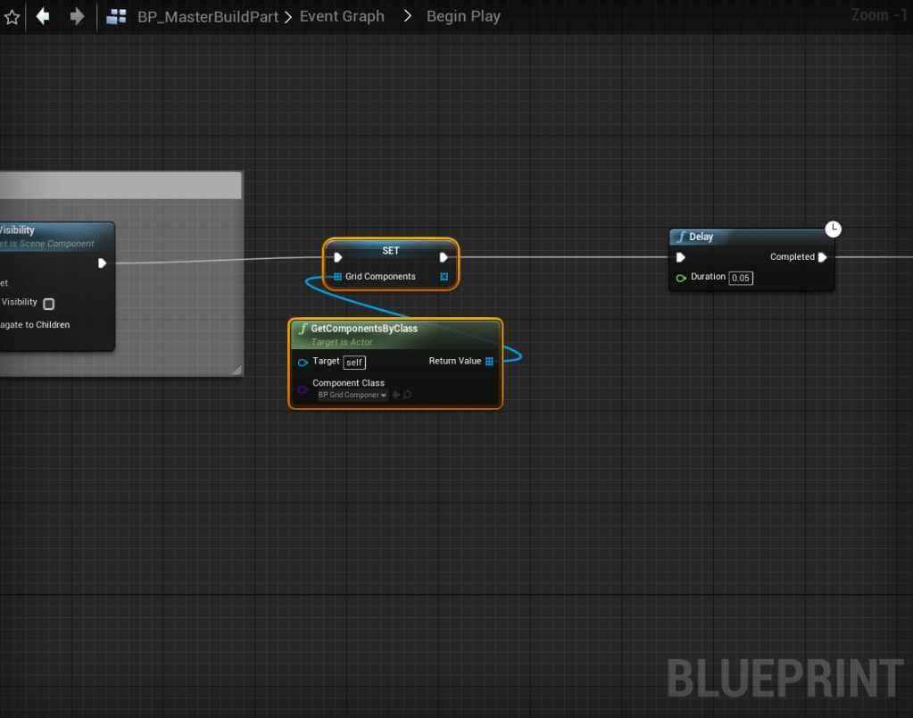Use selected asset arrow for Component Class
This screenshot has width=913, height=718.
[395, 395]
